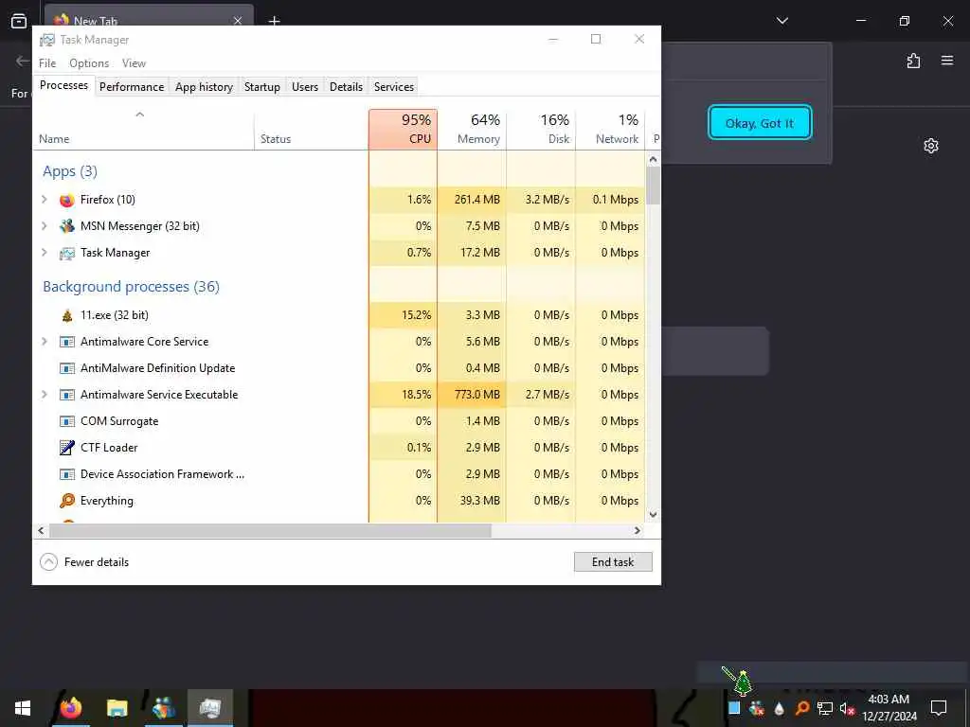Image resolution: width=970 pixels, height=727 pixels.
Task: Open the notification center icon
Action: [939, 708]
